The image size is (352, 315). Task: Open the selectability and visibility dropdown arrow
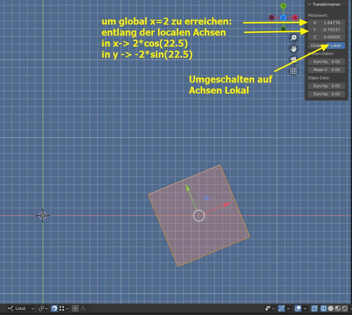pos(274,309)
